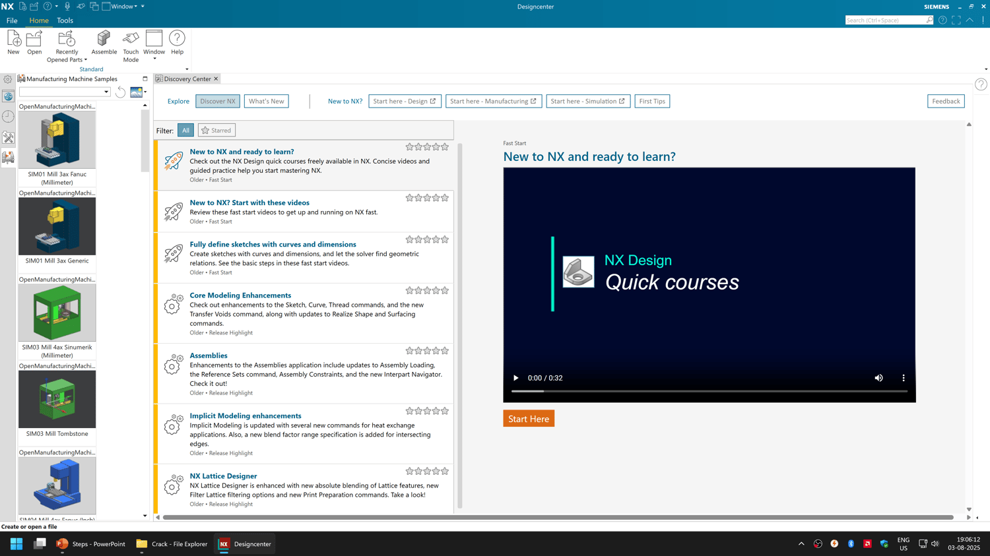Open resource bar settings gear icon
This screenshot has width=990, height=556.
(8, 79)
